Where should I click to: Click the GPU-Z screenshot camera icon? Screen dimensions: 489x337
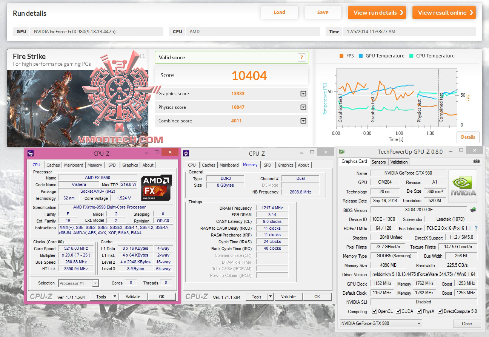tap(476, 161)
